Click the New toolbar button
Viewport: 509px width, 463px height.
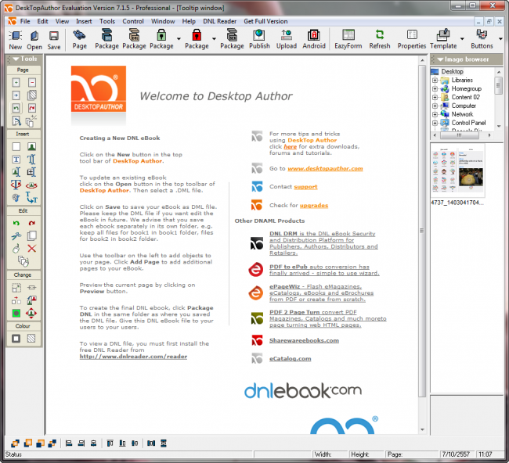(x=15, y=40)
